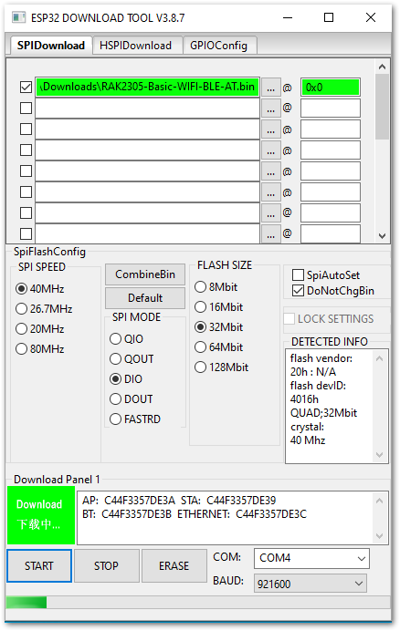Viewport: 400px width, 631px height.
Task: Choose 64Mbit flash size
Action: point(200,347)
